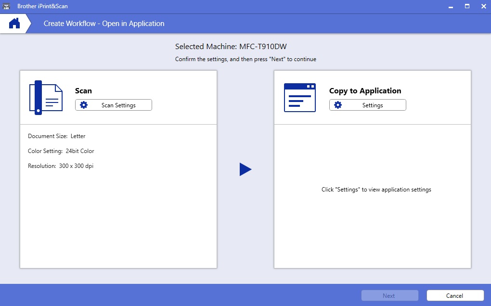Cancel the workflow creation
This screenshot has height=306, width=491.
click(x=454, y=295)
